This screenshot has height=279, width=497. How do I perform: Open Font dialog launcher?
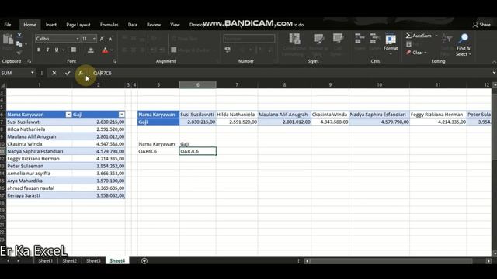[x=115, y=61]
